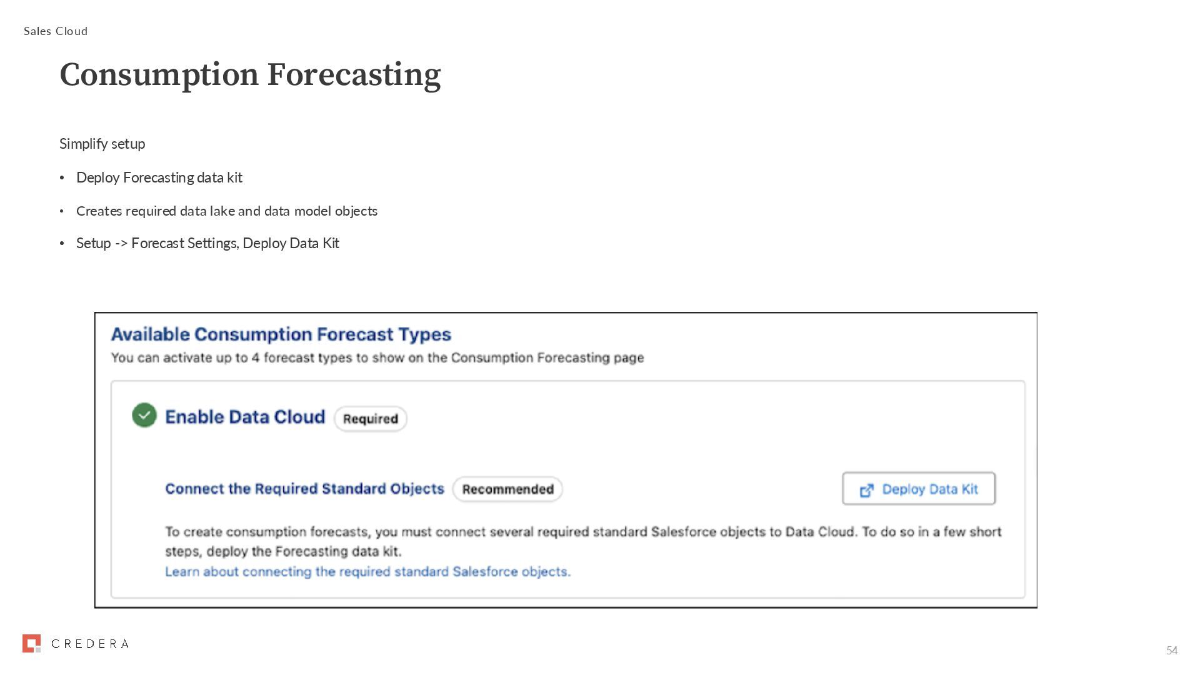Open the Learn about connecting required objects link
This screenshot has width=1200, height=675.
pos(367,572)
